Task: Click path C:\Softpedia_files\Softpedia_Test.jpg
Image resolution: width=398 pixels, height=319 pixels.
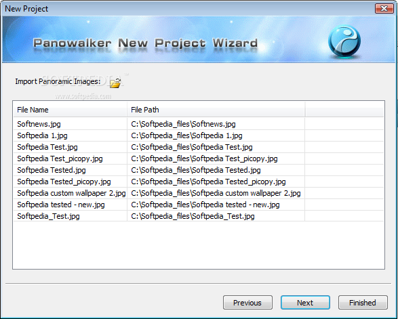Action: pos(193,216)
